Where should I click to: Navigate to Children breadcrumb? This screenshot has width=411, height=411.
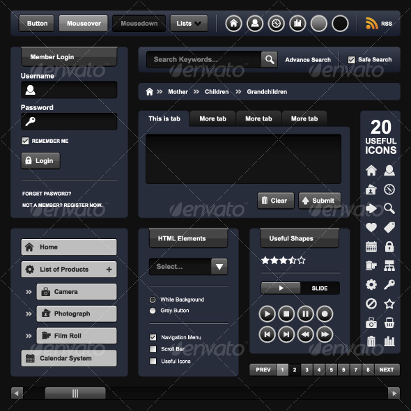217,92
